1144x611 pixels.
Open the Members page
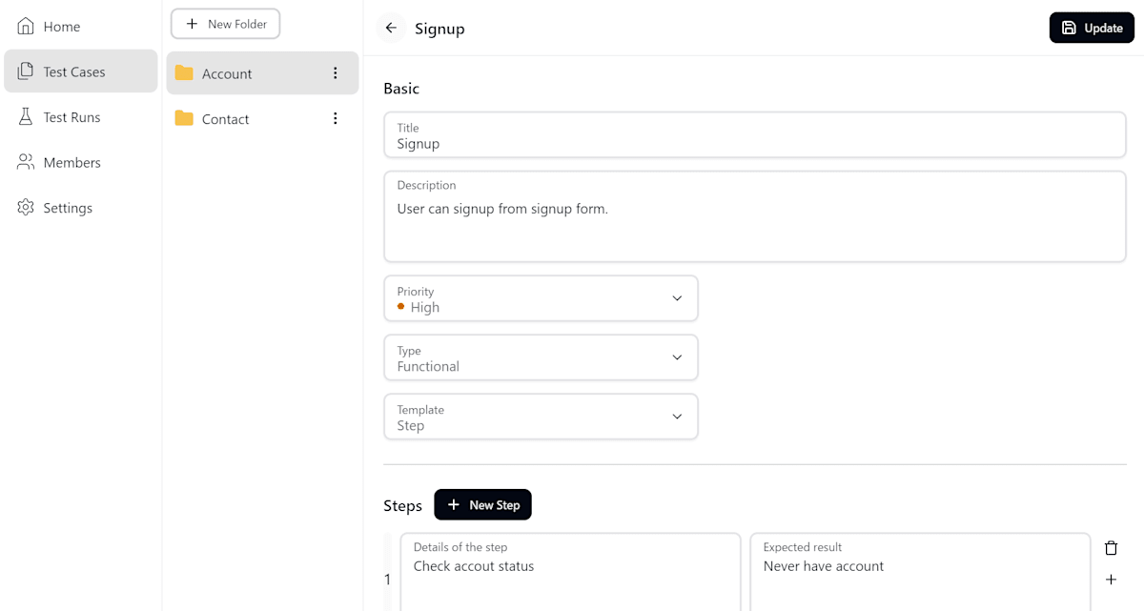point(81,162)
